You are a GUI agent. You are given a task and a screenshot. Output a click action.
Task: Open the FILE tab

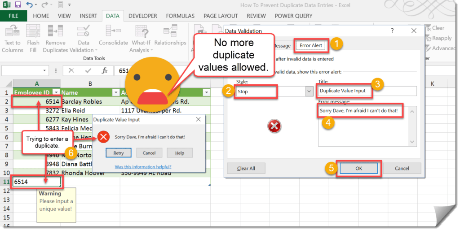[13, 16]
